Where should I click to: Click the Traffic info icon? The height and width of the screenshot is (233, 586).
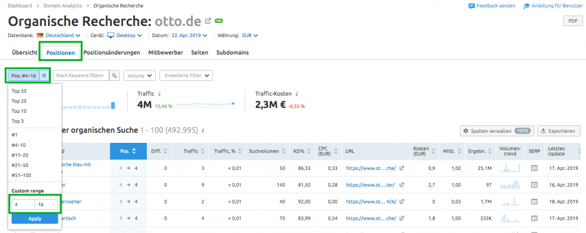pos(160,95)
